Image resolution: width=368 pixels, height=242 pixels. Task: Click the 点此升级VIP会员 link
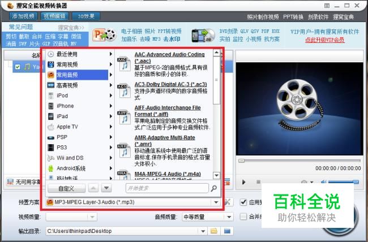[325, 40]
